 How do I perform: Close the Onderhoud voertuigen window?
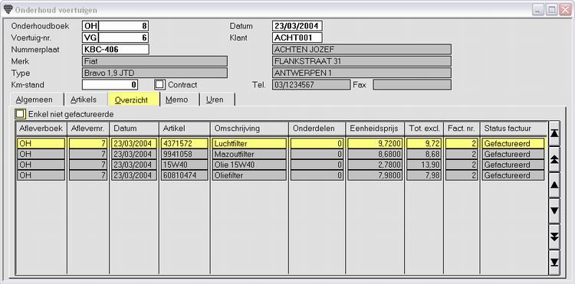[x=565, y=10]
